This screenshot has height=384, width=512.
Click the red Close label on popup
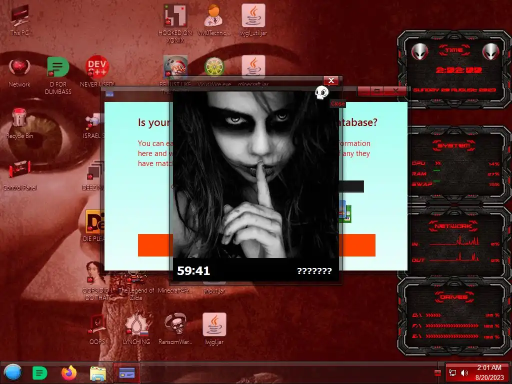point(337,103)
